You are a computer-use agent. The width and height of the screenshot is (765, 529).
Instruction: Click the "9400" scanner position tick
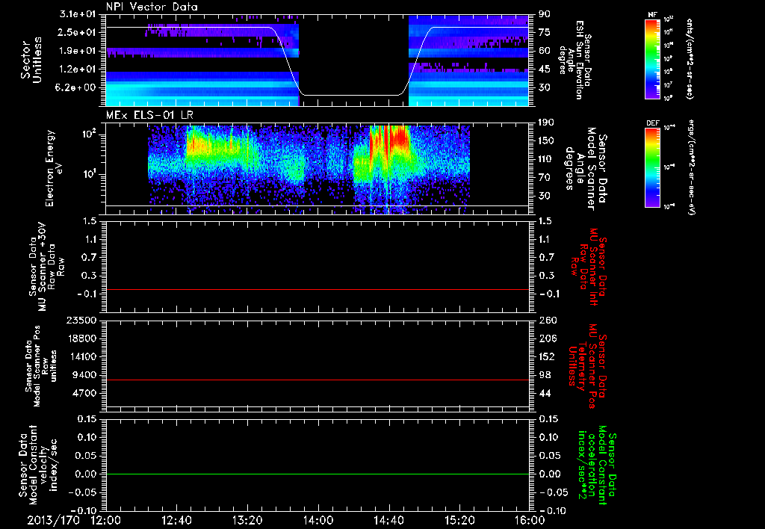(x=85, y=375)
